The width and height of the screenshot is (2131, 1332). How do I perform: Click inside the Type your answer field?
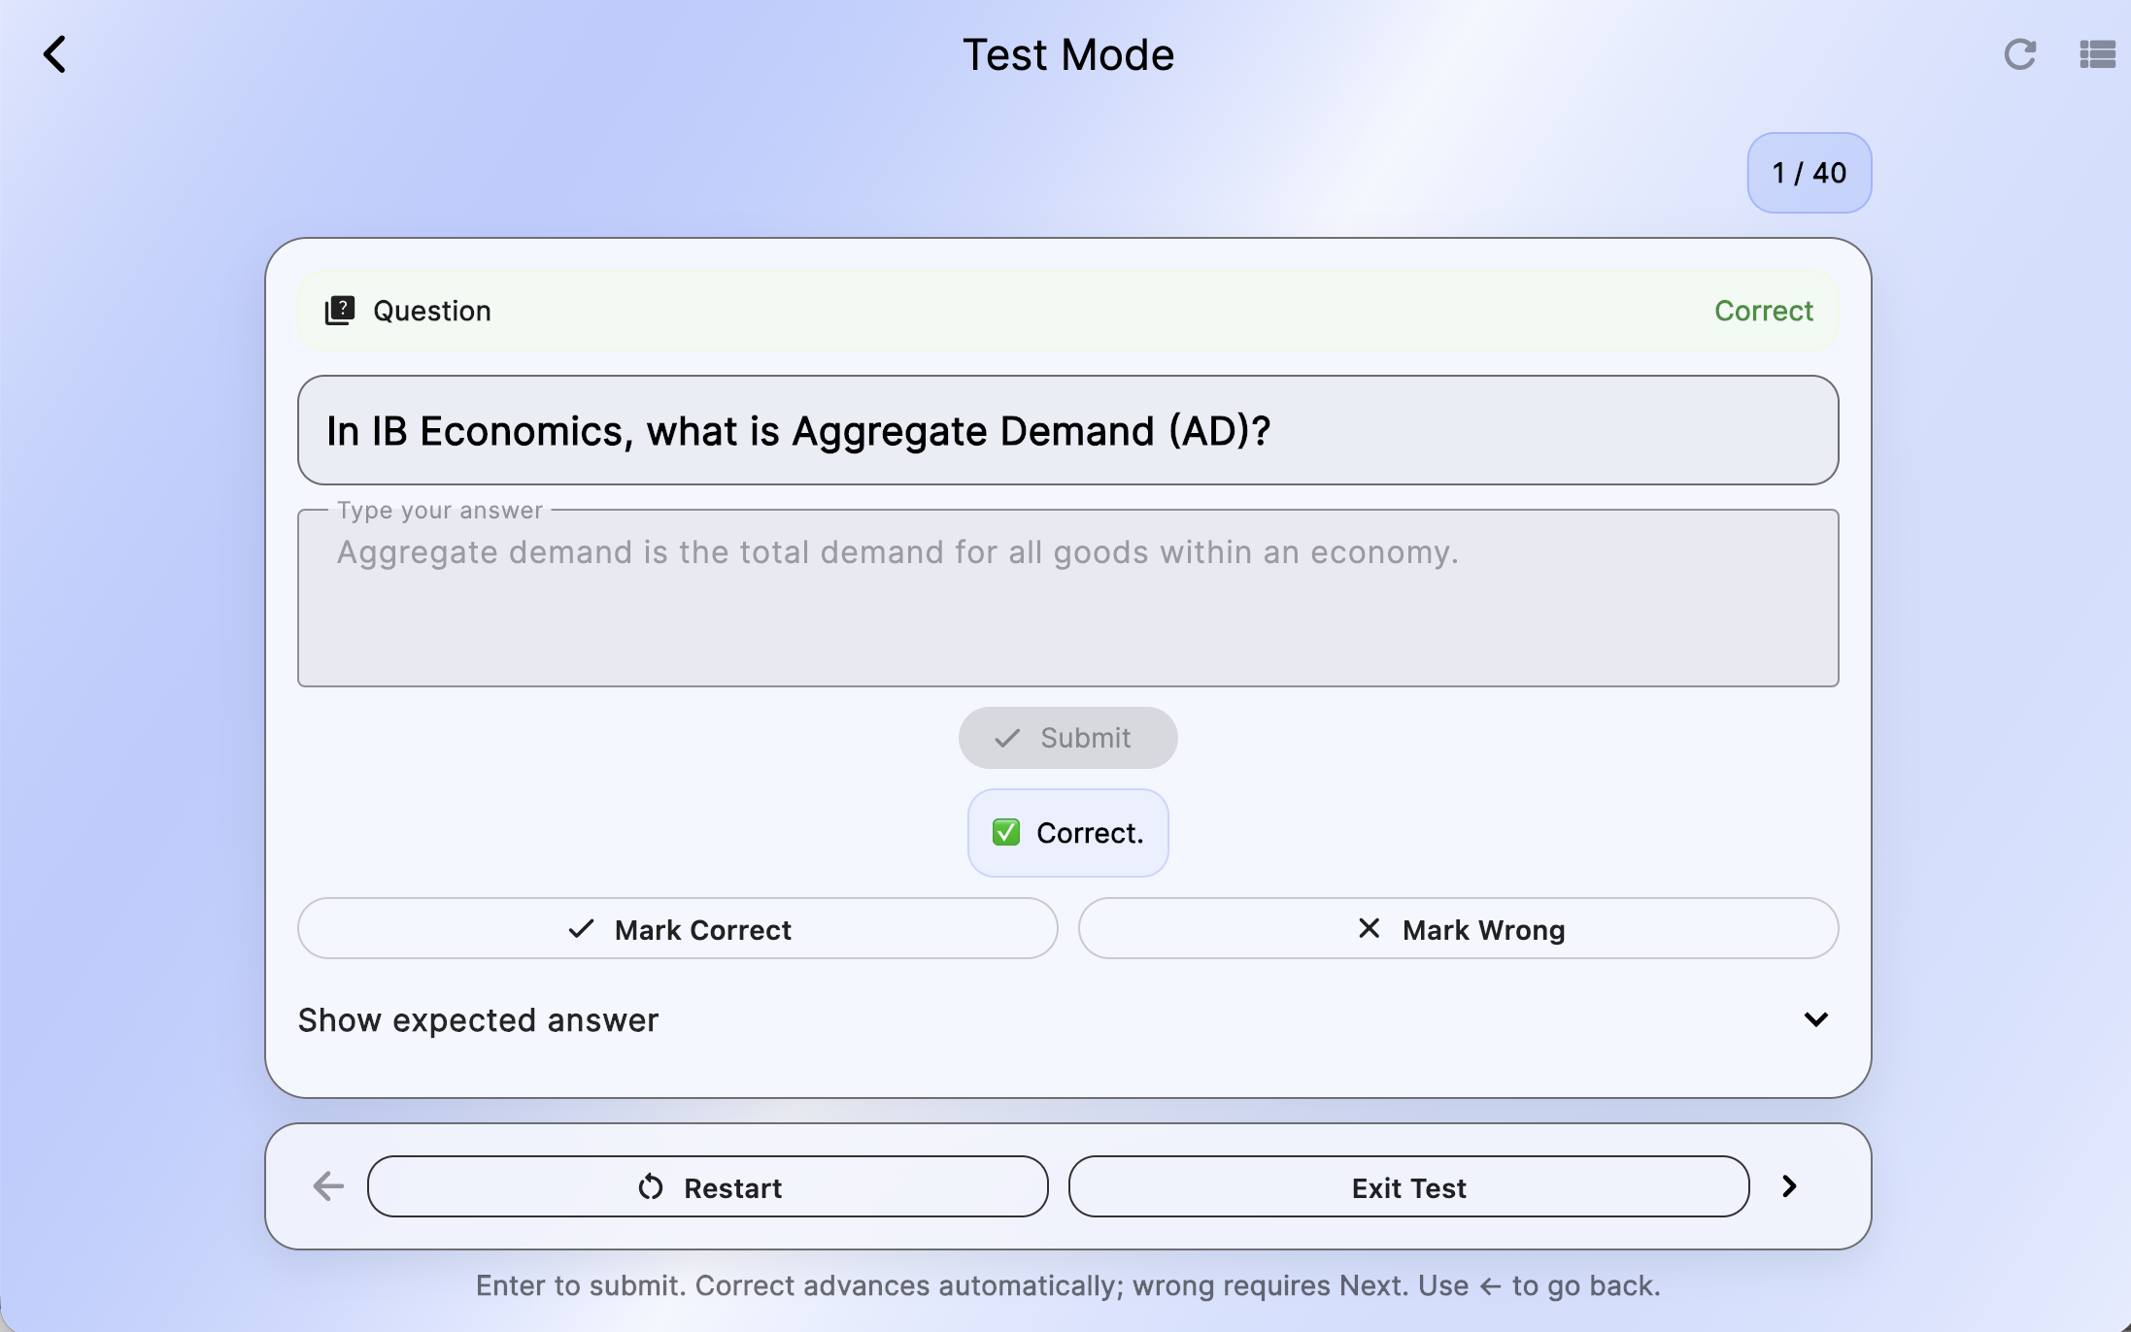click(x=1066, y=597)
